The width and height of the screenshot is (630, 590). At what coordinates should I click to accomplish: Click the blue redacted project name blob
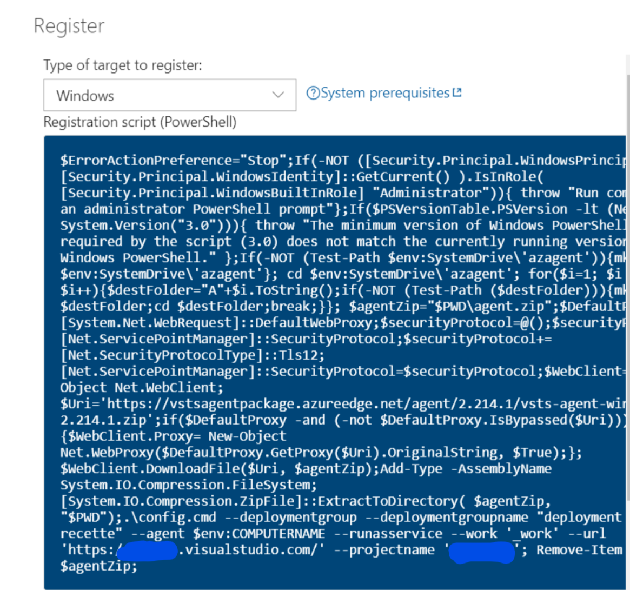(482, 552)
